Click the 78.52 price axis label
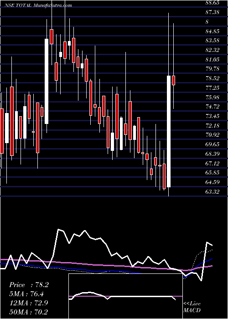This screenshot has width=228, height=319. click(x=212, y=78)
